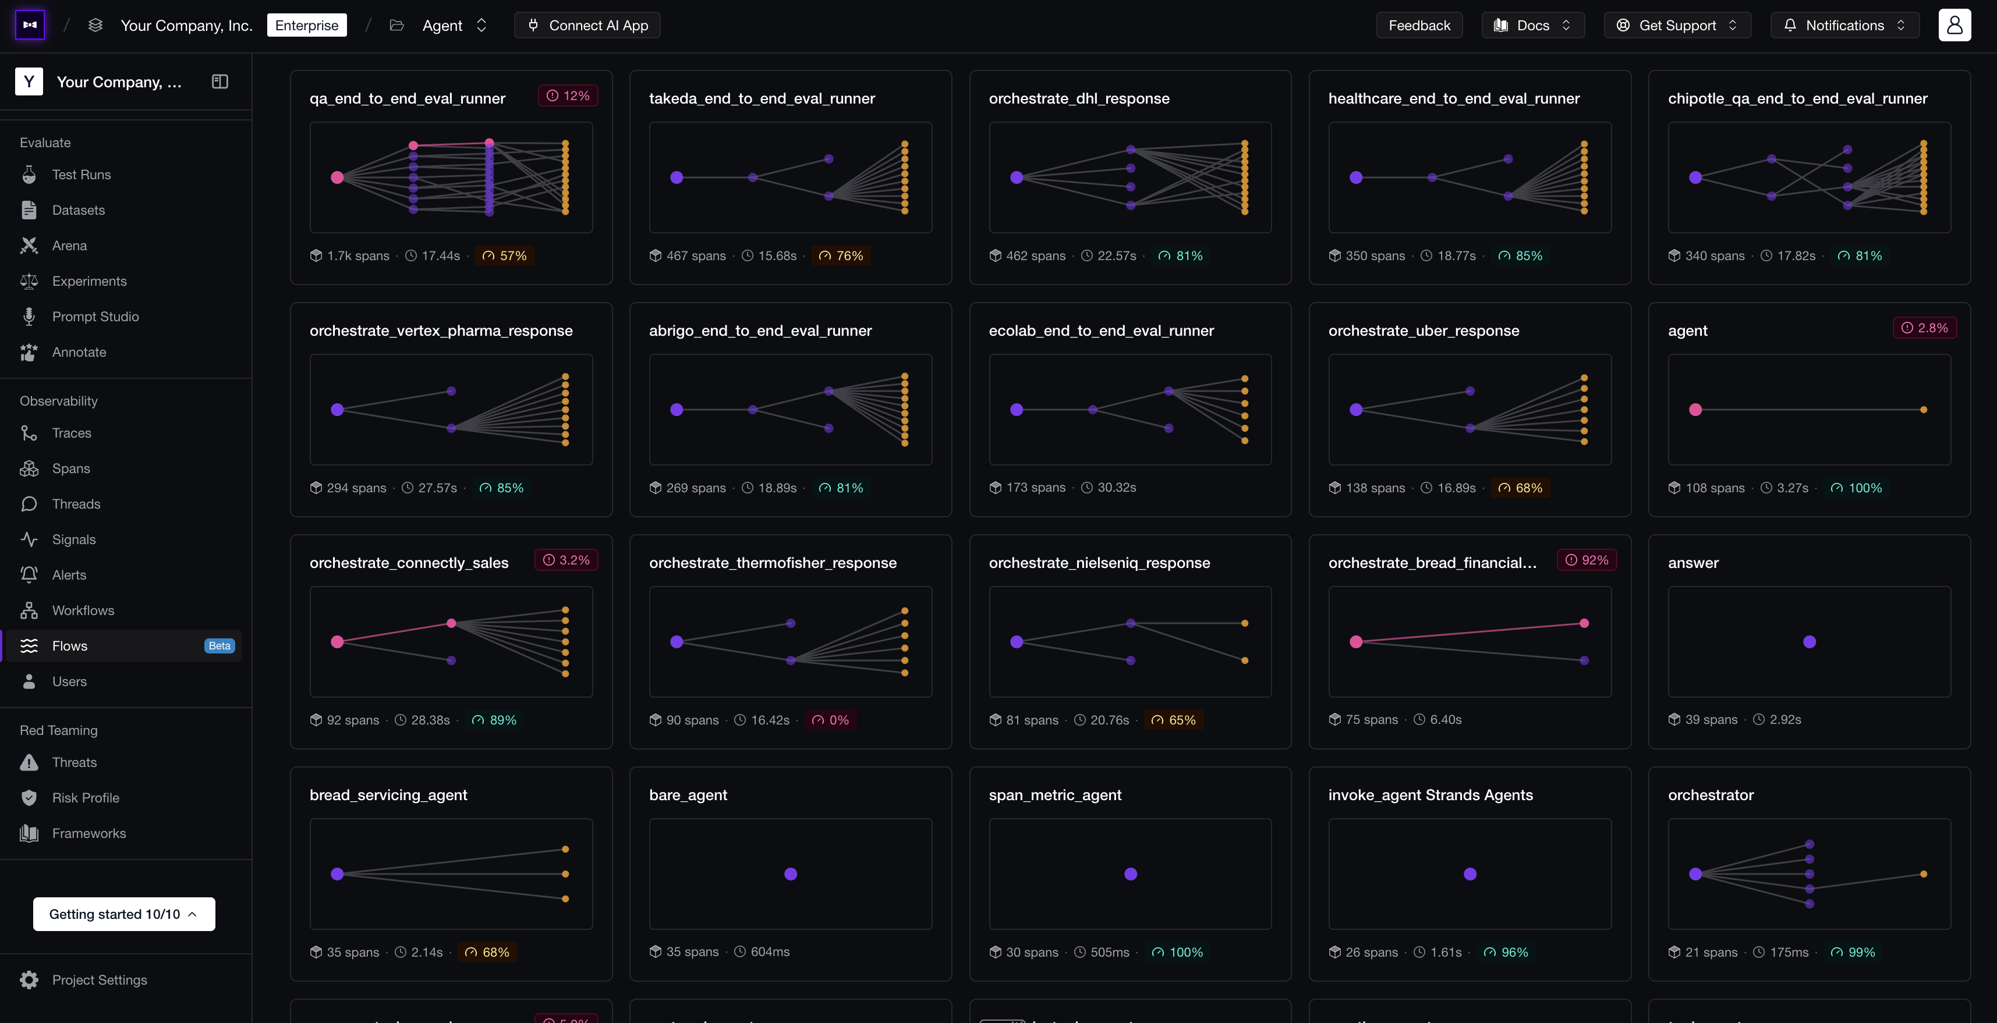The width and height of the screenshot is (1997, 1023).
Task: Toggle the sidebar collapse panel icon
Action: click(219, 81)
